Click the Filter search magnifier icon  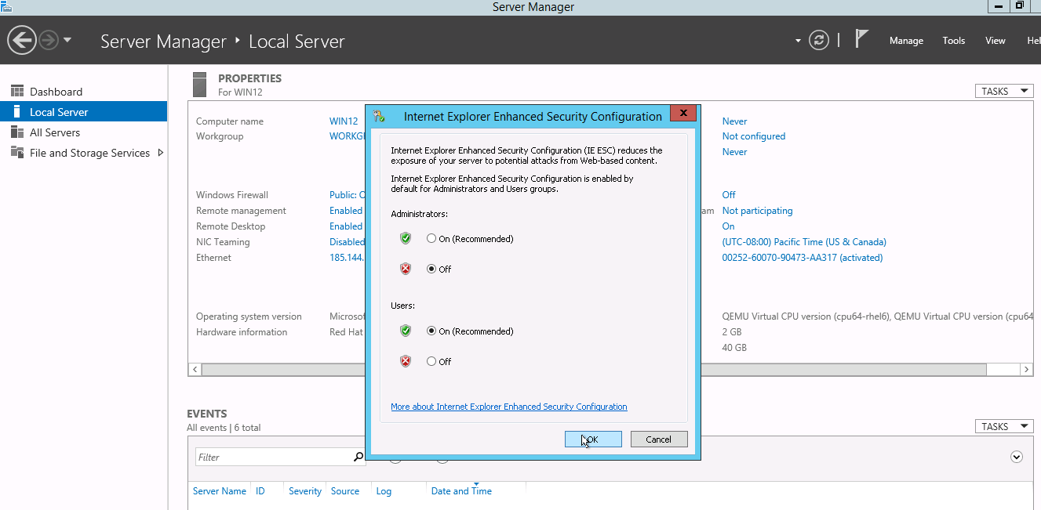[359, 457]
